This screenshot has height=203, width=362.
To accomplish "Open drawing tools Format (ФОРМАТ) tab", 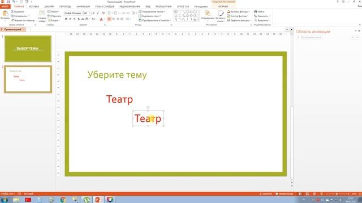I will click(223, 6).
